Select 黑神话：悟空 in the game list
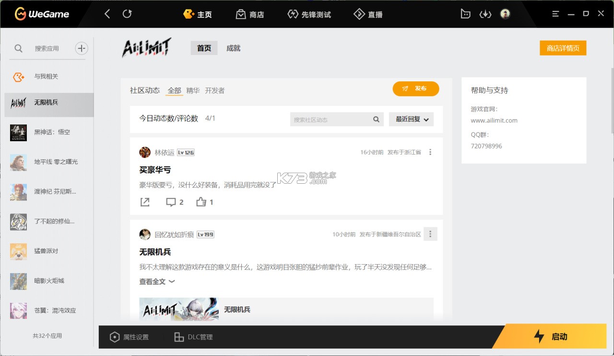 (x=49, y=132)
